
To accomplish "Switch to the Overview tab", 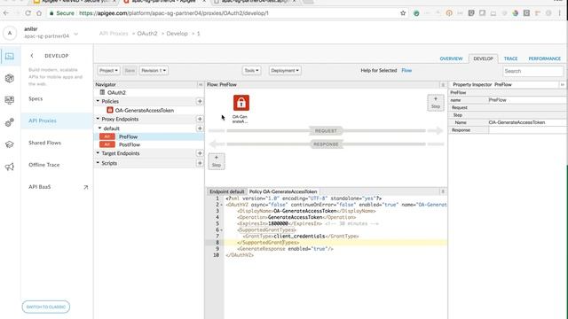I will (x=451, y=58).
